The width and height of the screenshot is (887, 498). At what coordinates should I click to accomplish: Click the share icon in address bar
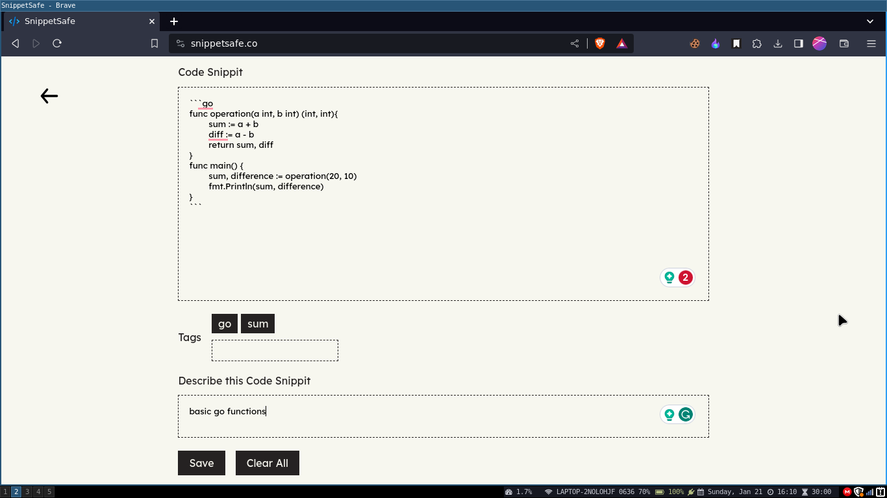click(575, 43)
